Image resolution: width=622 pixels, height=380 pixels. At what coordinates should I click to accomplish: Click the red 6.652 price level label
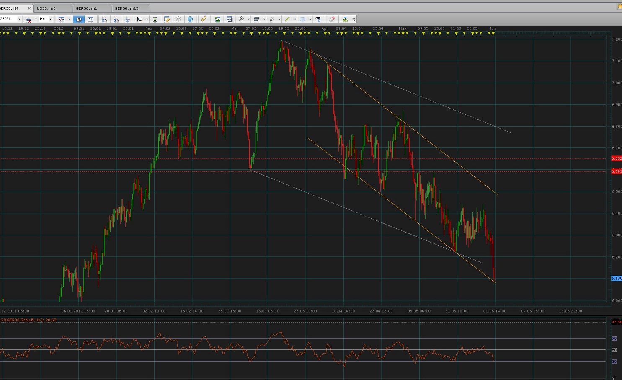(x=617, y=158)
